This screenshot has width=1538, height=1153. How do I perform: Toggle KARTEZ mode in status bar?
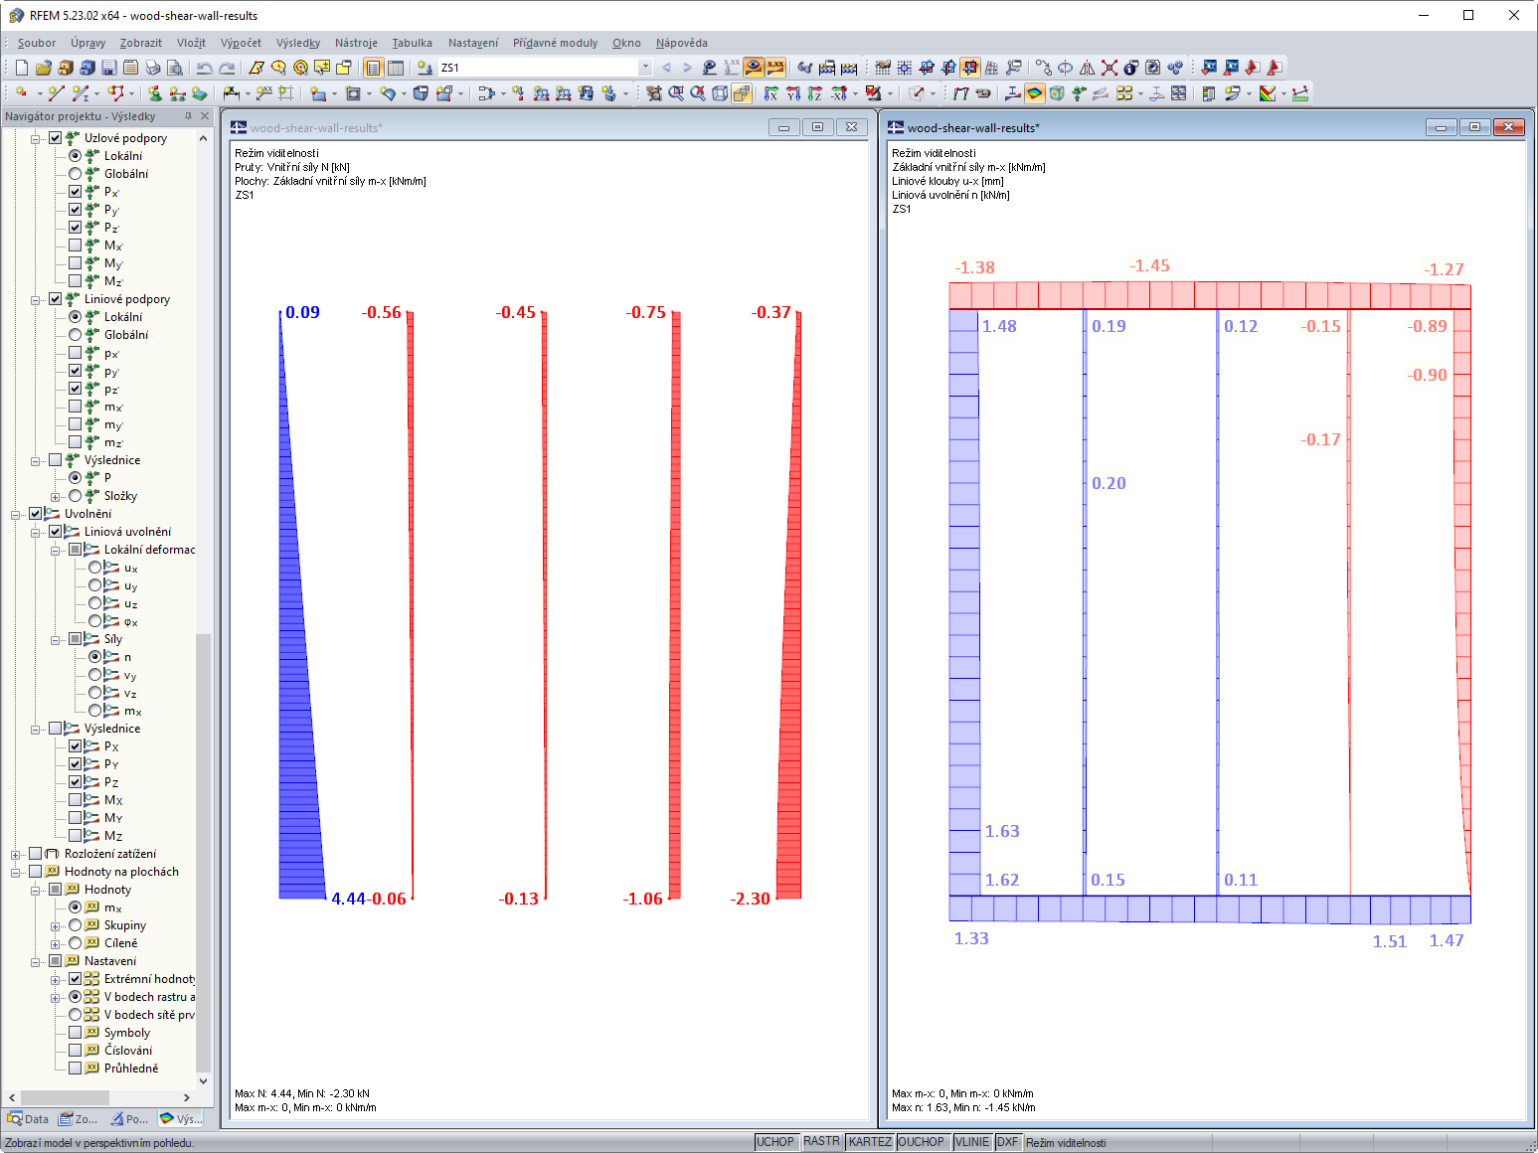(x=870, y=1142)
